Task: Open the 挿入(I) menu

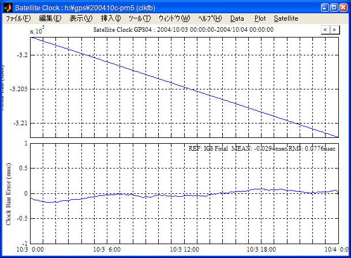Action: click(x=111, y=18)
